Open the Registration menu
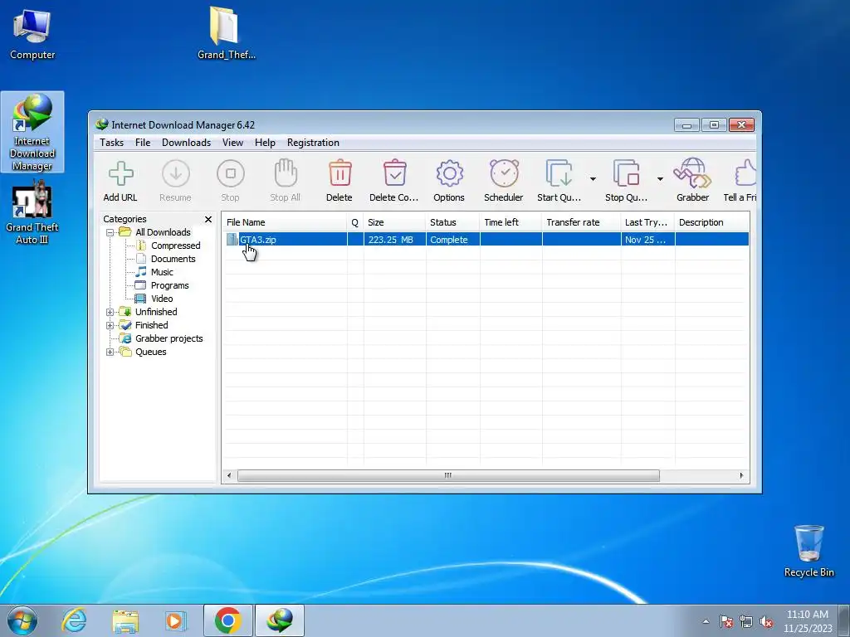The image size is (850, 637). click(x=313, y=143)
